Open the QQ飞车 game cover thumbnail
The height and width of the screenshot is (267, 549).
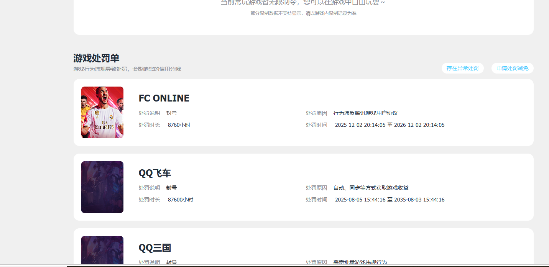[x=102, y=187]
